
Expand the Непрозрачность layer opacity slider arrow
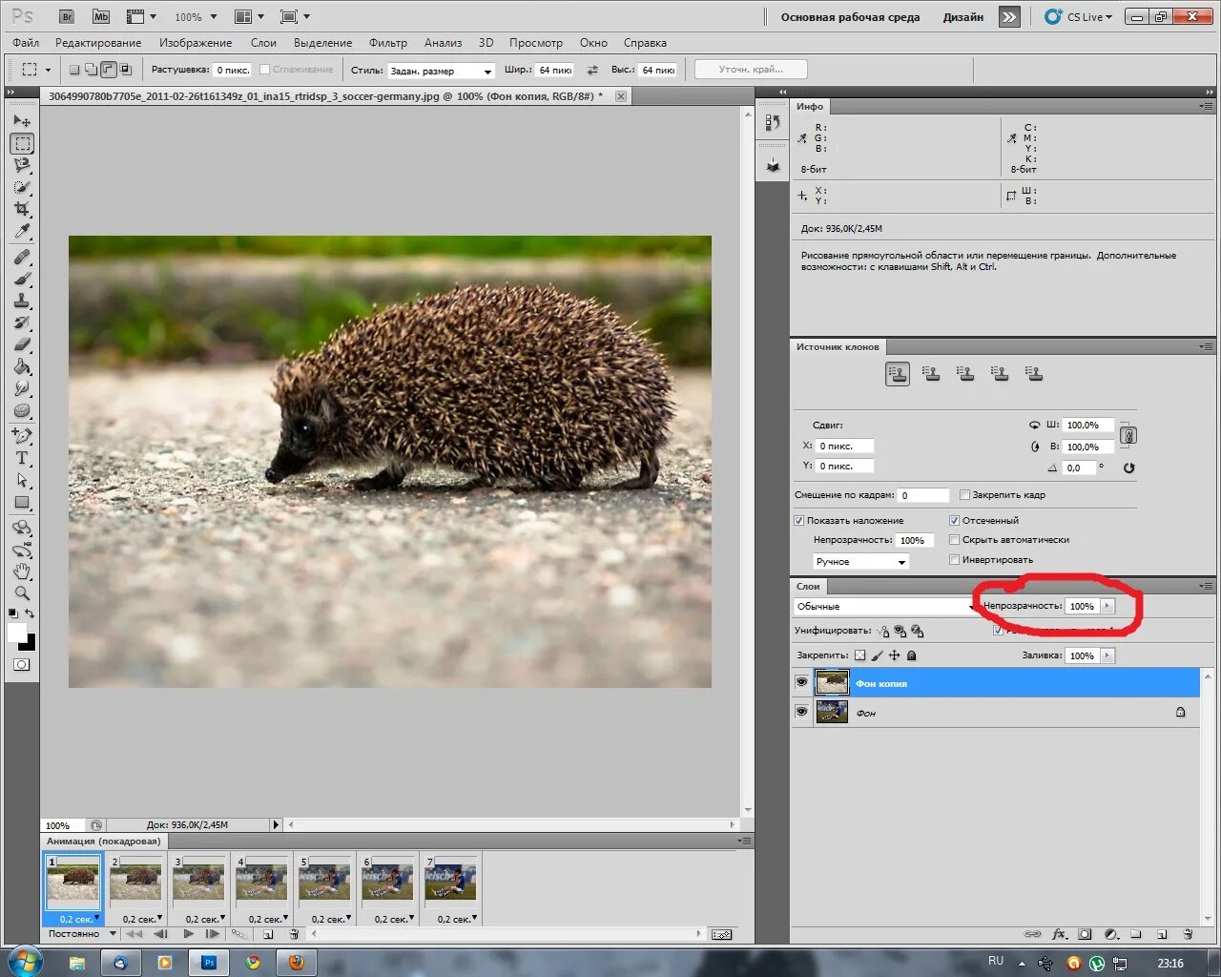click(x=1107, y=606)
